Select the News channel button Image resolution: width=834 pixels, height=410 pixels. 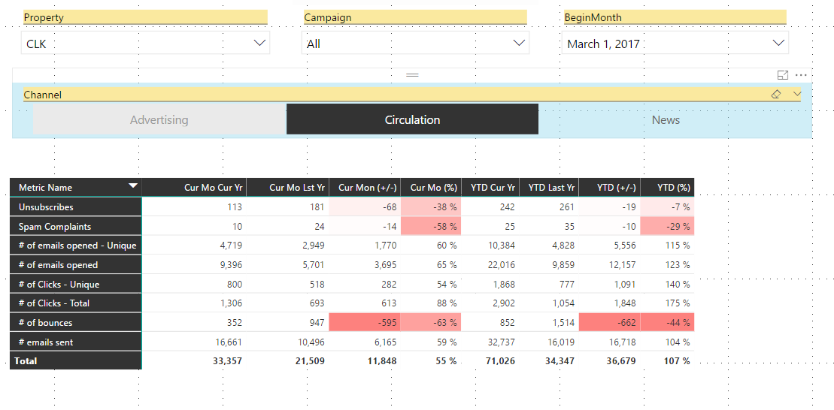pyautogui.click(x=666, y=119)
